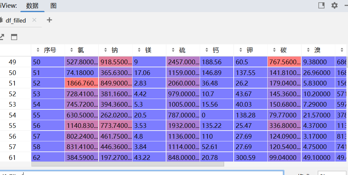Click cell 10.7 in 钙 column

(217, 94)
